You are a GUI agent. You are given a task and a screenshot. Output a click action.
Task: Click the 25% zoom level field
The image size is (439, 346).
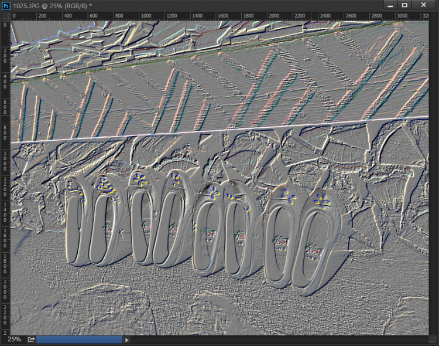[14, 339]
